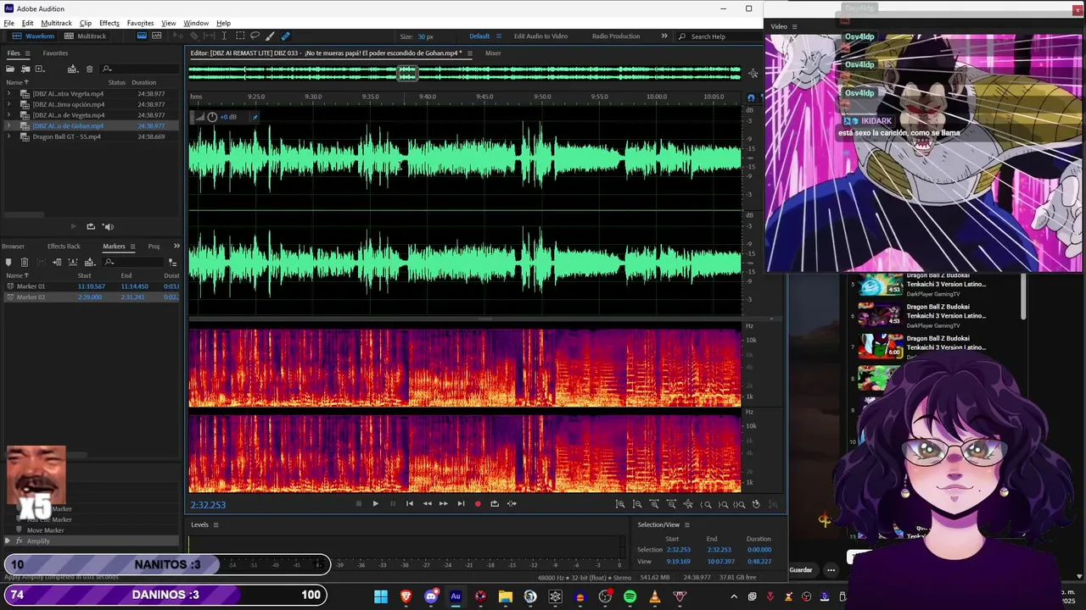Export audio of selected range markers

(73, 263)
